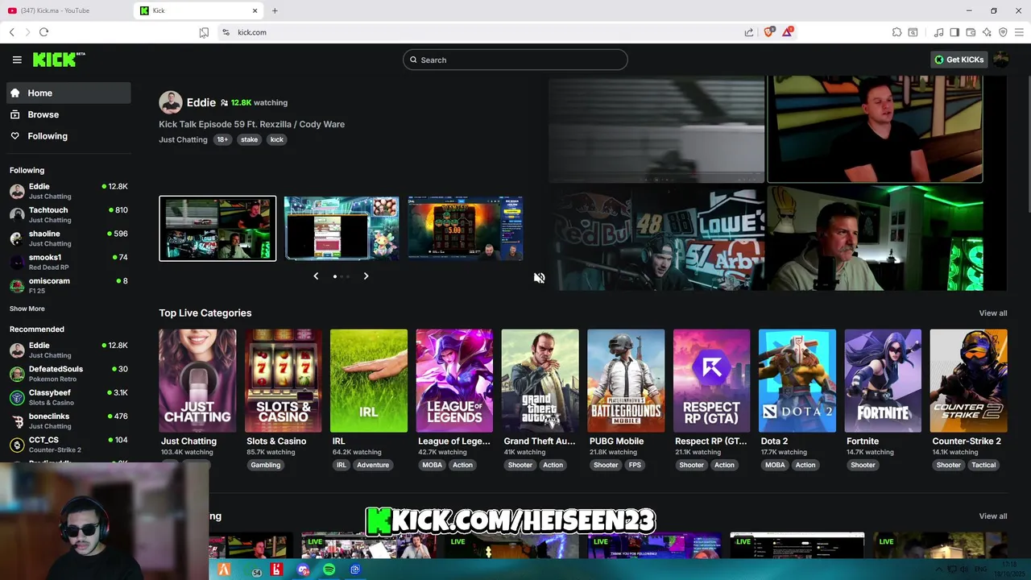
Task: Open the Discord taskbar icon
Action: coord(303,570)
